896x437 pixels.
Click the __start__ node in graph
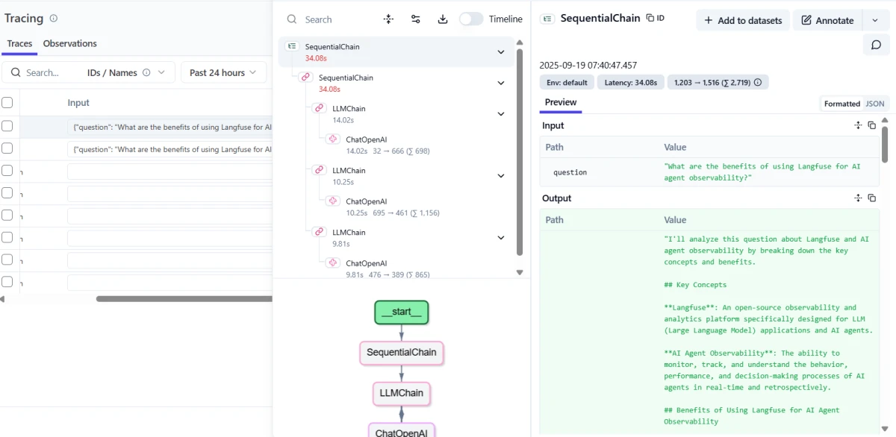tap(402, 312)
